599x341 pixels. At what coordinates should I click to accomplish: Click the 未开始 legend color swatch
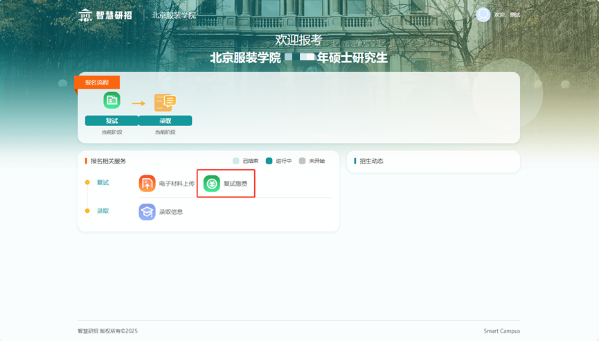(x=302, y=161)
